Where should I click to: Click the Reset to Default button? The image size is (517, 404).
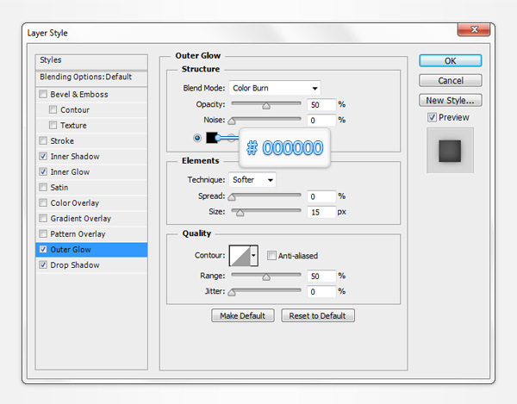click(x=318, y=315)
